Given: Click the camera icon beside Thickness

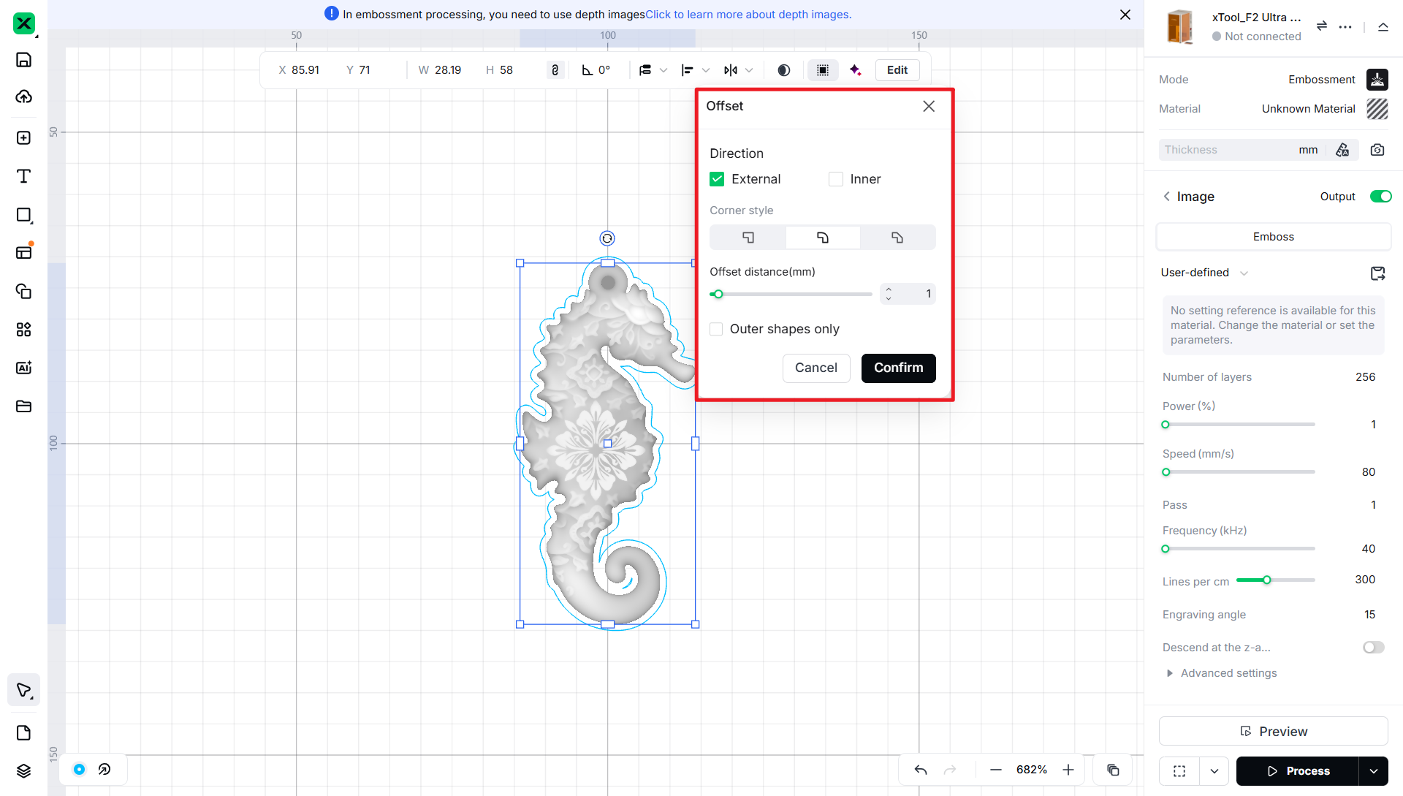Looking at the screenshot, I should pyautogui.click(x=1377, y=150).
